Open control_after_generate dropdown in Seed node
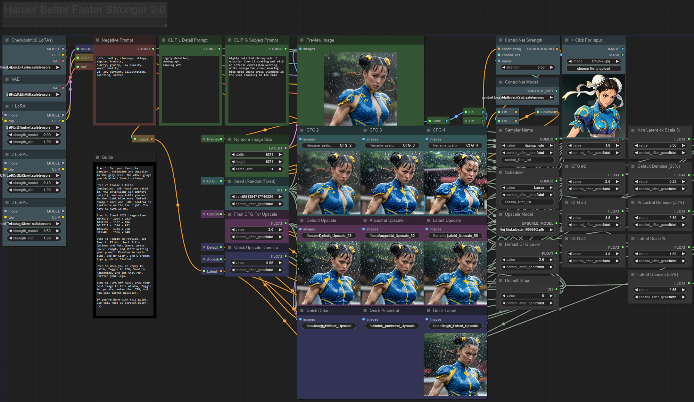 tap(257, 204)
